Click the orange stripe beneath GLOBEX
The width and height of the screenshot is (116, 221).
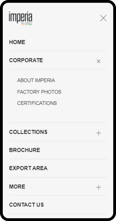(23, 25)
